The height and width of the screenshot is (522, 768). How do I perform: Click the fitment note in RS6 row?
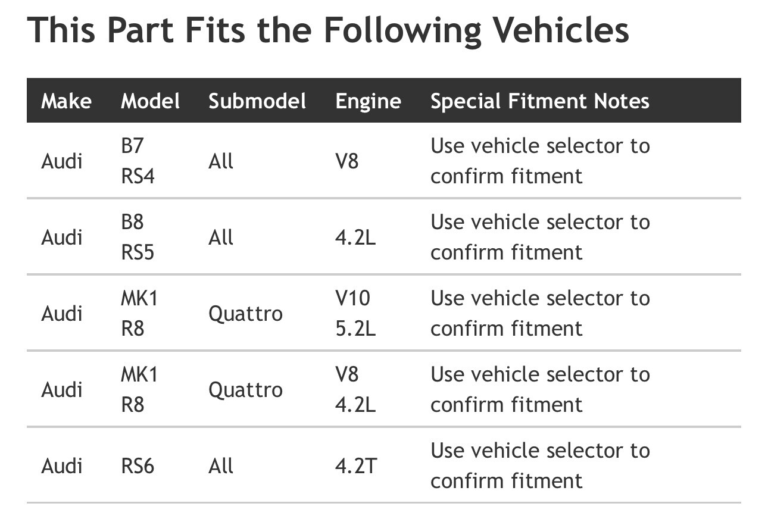point(540,465)
